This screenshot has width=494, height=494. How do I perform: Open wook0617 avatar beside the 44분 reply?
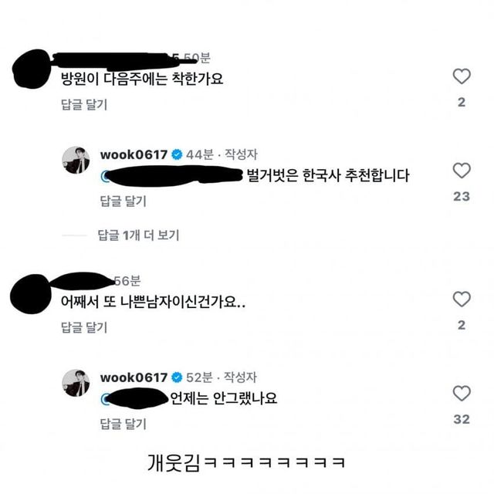point(76,160)
